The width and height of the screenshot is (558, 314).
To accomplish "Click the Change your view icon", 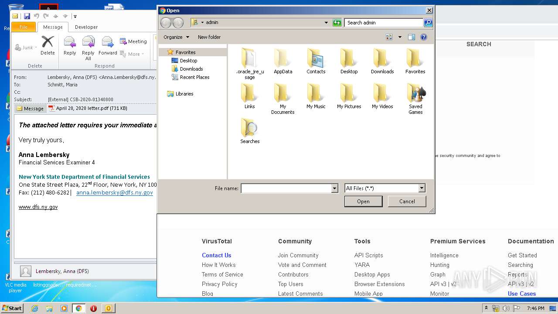I will tap(389, 37).
